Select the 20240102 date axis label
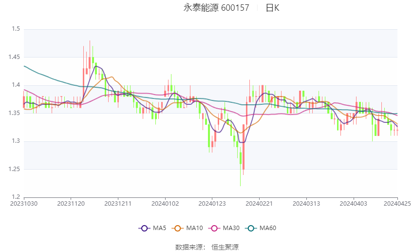 pyautogui.click(x=165, y=204)
